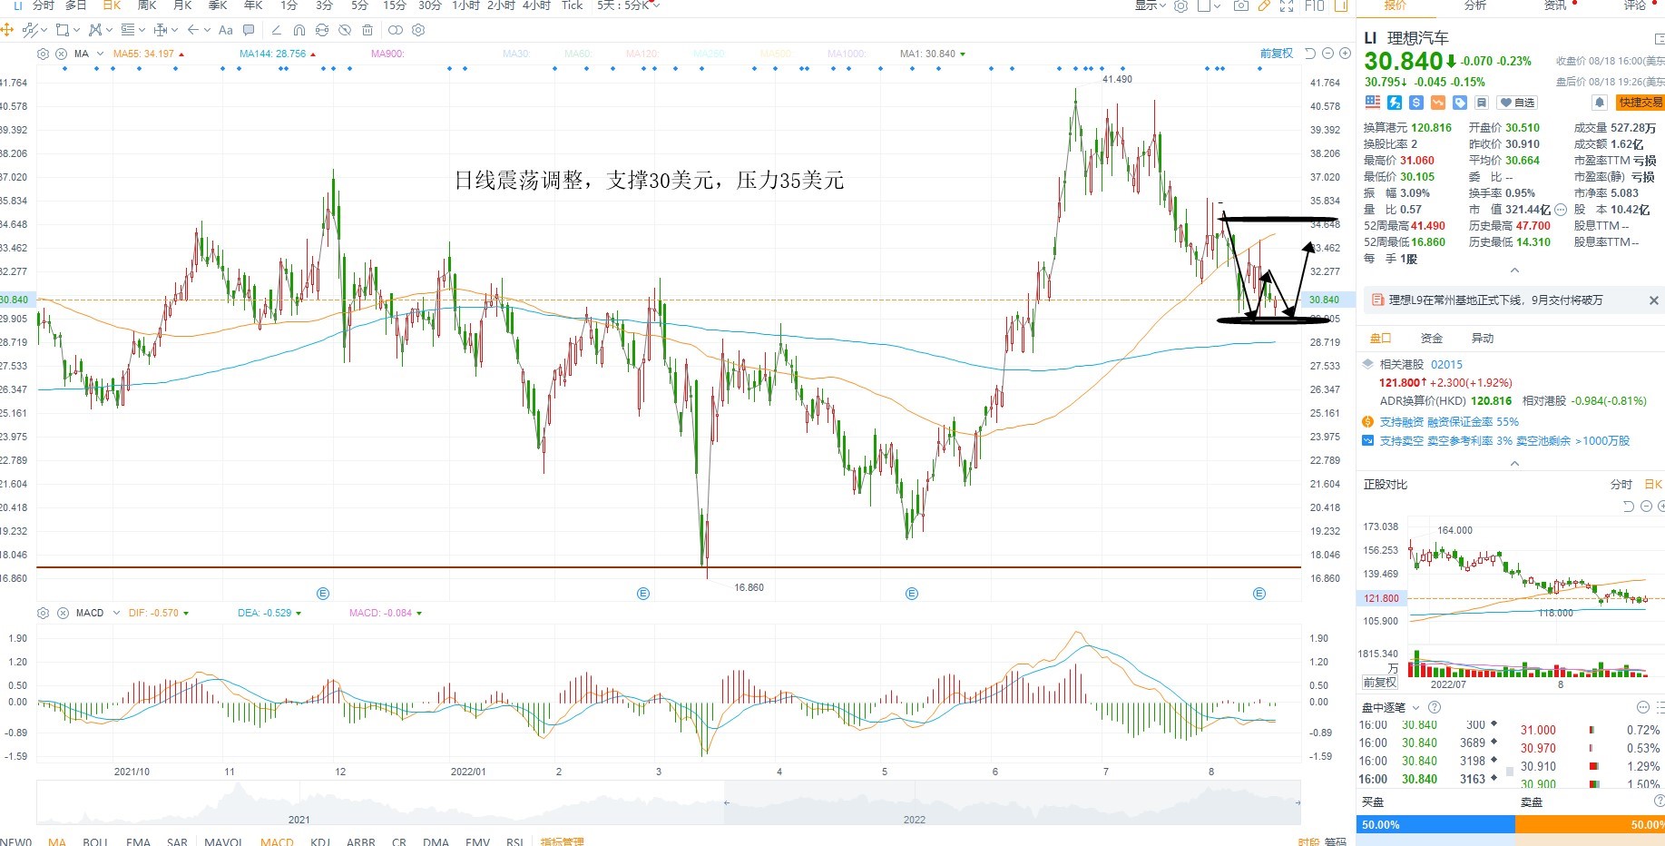The height and width of the screenshot is (846, 1665).
Task: Open the 显示 display dropdown
Action: point(1151,5)
